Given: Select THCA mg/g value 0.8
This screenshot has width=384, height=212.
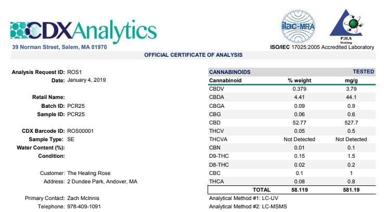Looking at the screenshot, I should pyautogui.click(x=351, y=181).
